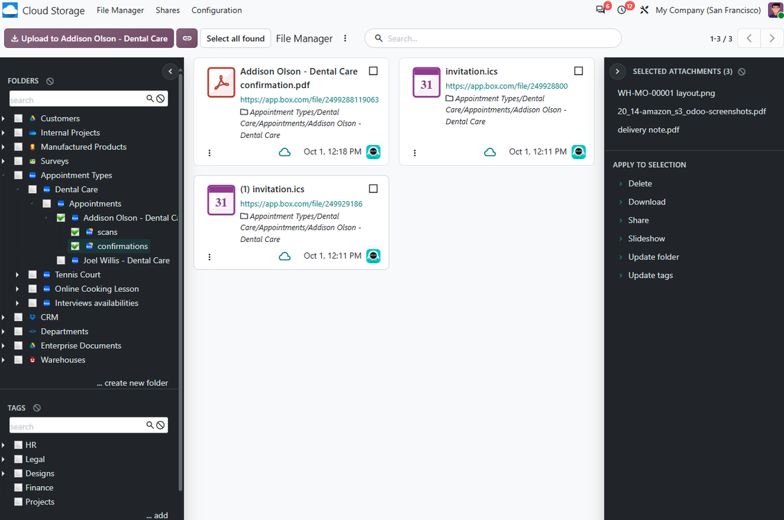Image resolution: width=784 pixels, height=520 pixels.
Task: Go to the next page arrow
Action: 772,38
